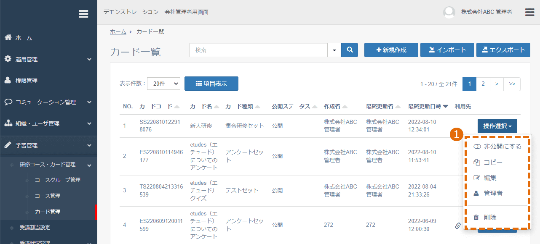
Task: Sort by 公開ステータス column
Action: 294,107
